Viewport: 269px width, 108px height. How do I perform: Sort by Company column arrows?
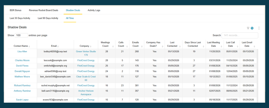91,46
